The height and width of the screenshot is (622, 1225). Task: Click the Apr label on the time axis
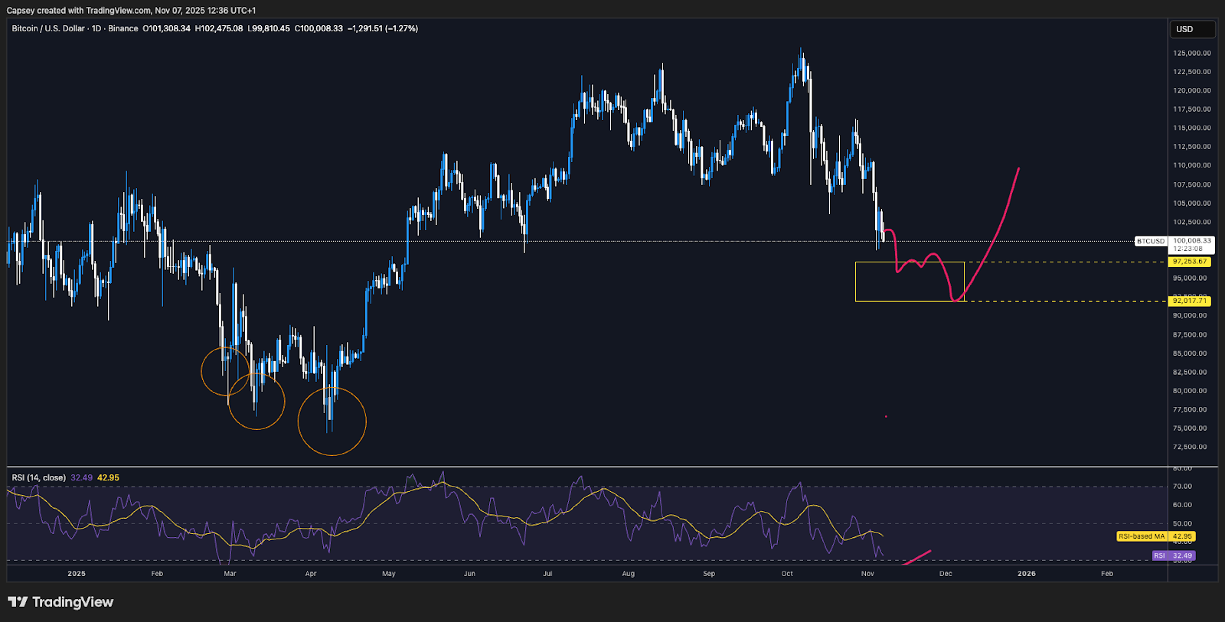coord(311,573)
